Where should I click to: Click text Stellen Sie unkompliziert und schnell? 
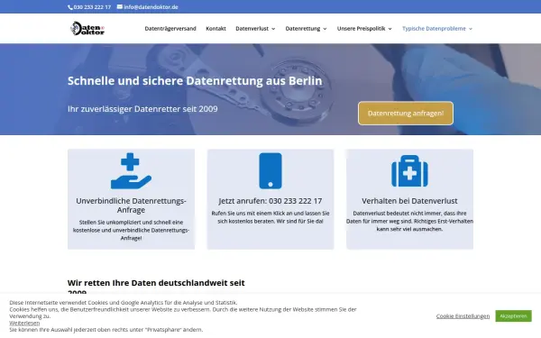tap(131, 230)
